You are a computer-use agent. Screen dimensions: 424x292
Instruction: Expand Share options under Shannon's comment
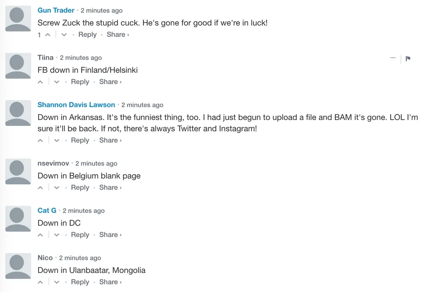pos(110,140)
